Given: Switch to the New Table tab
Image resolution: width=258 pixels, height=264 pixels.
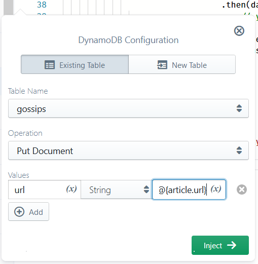Looking at the screenshot, I should pos(182,64).
